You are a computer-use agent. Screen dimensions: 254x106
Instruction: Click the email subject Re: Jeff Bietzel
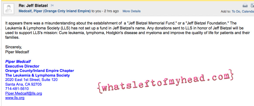coord(33,6)
